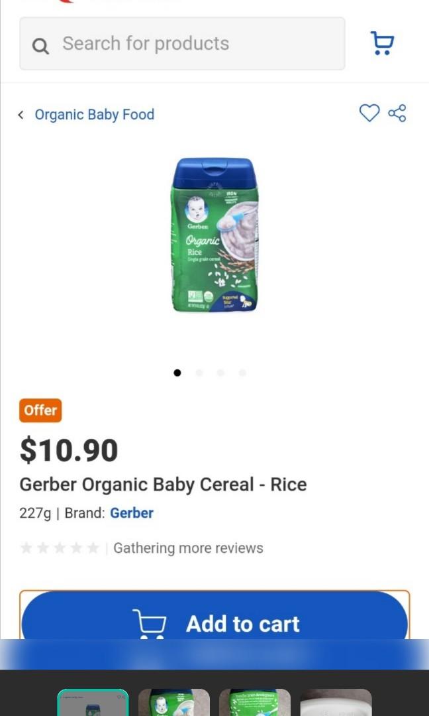Select the first carousel dot

(x=177, y=373)
